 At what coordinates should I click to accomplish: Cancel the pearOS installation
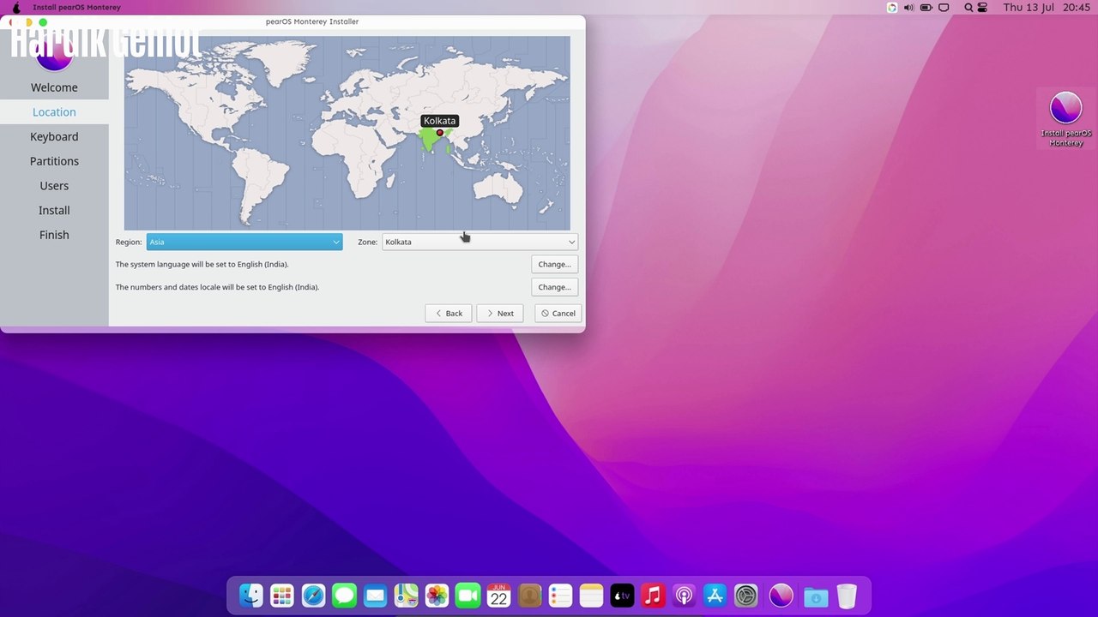pos(558,314)
